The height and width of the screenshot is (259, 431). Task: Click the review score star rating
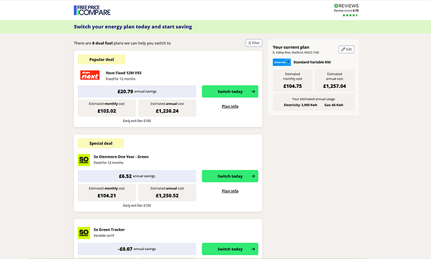[x=350, y=15]
